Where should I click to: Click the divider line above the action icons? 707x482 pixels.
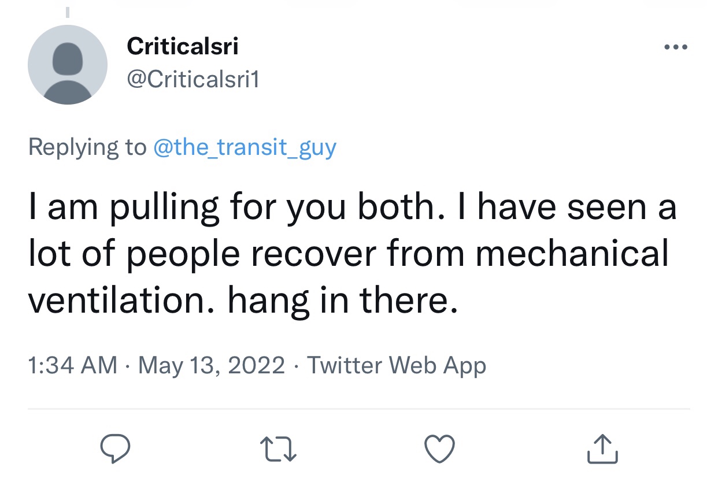[x=358, y=409]
